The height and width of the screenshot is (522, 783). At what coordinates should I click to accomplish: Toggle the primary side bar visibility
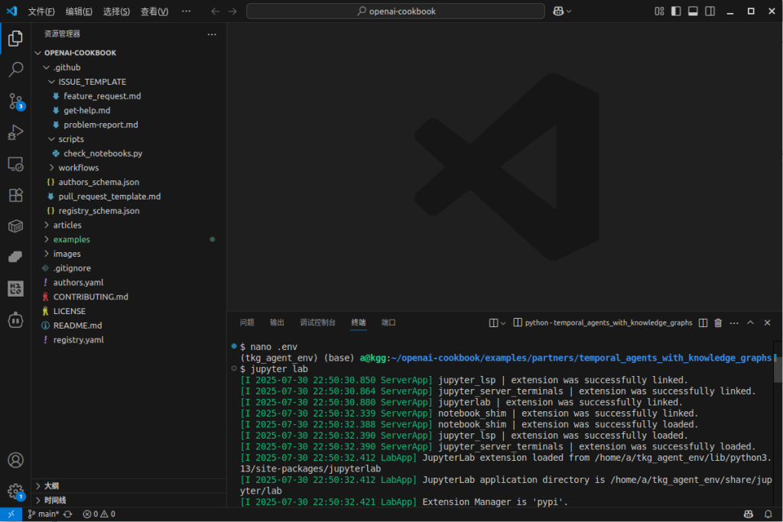[676, 11]
